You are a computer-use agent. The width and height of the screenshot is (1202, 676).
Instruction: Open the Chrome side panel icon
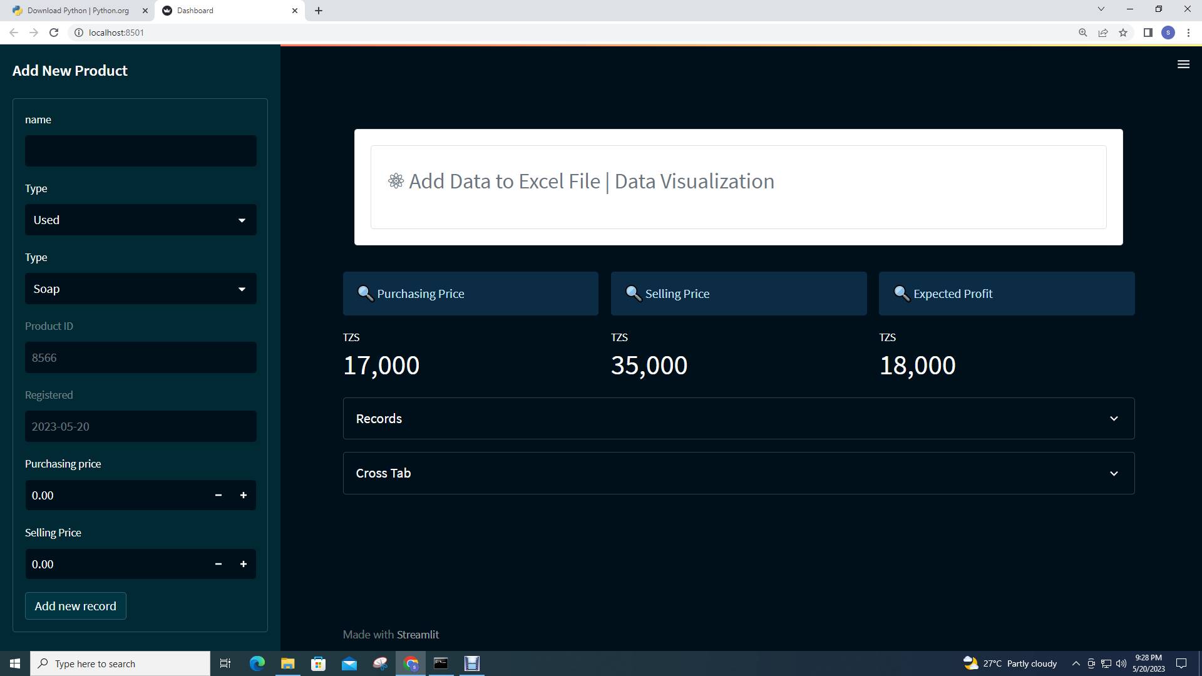pos(1148,33)
